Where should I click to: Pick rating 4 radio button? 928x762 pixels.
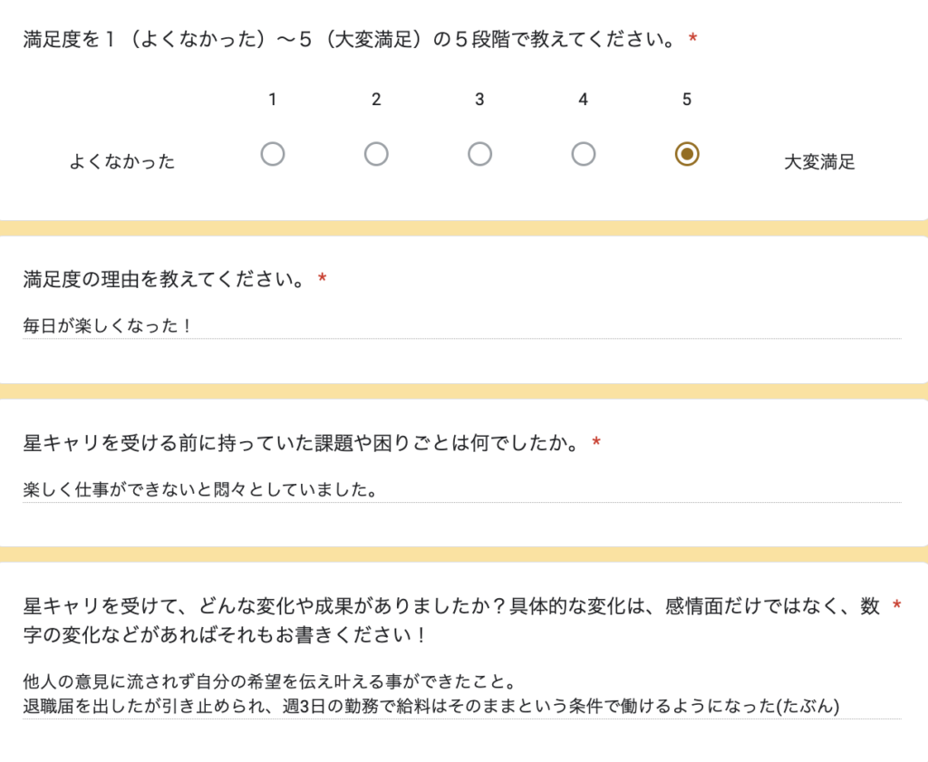[x=583, y=154]
